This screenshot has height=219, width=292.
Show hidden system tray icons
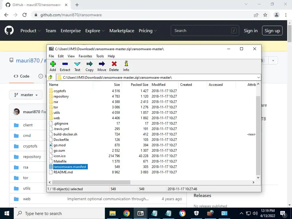click(241, 213)
